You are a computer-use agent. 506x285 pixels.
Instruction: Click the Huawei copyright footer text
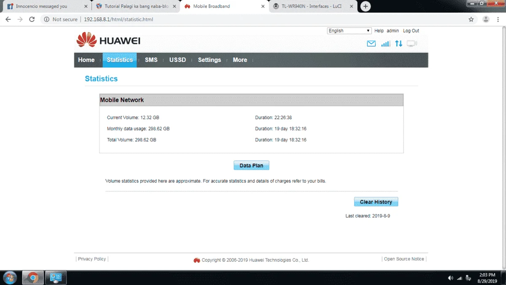[255, 260]
